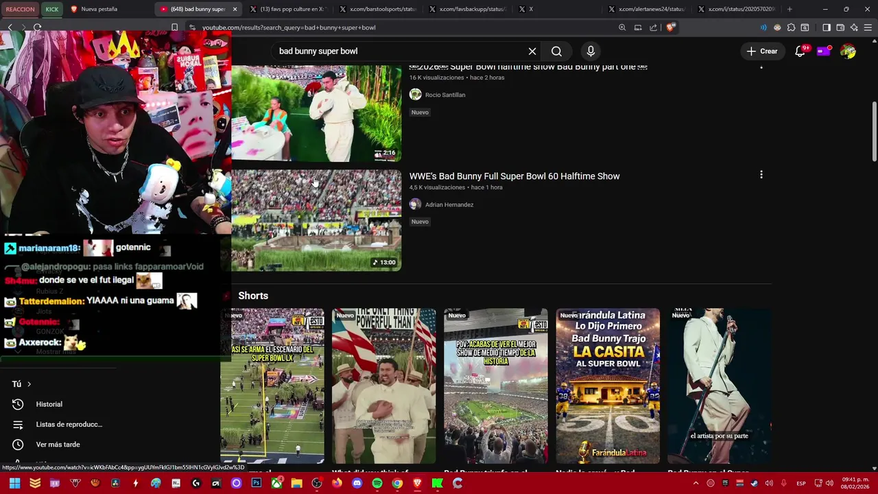Image resolution: width=878 pixels, height=494 pixels.
Task: Switch the ESP keyboard language indicator
Action: click(801, 483)
